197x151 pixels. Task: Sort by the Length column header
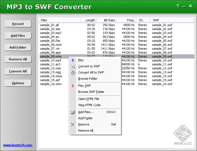89,20
